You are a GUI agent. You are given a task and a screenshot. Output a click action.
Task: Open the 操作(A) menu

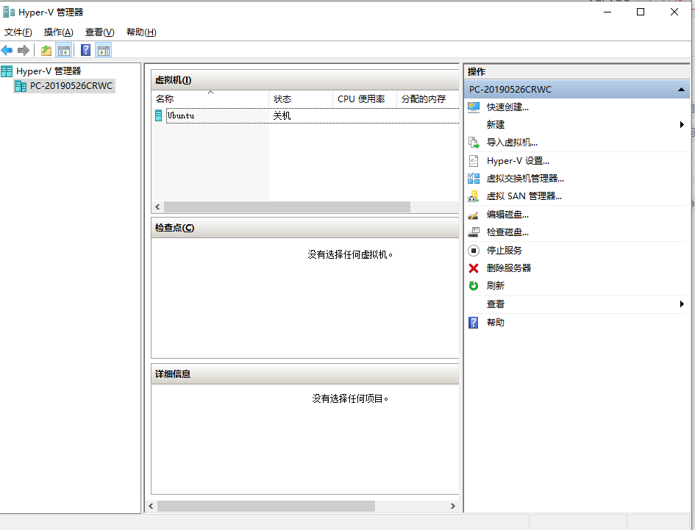click(59, 32)
